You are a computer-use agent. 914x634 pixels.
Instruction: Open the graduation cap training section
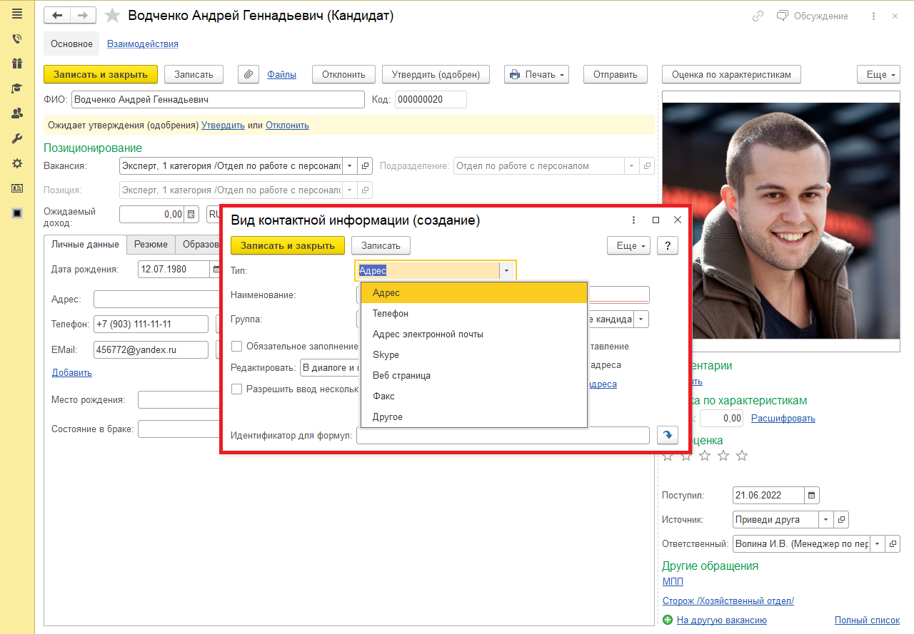pyautogui.click(x=17, y=88)
